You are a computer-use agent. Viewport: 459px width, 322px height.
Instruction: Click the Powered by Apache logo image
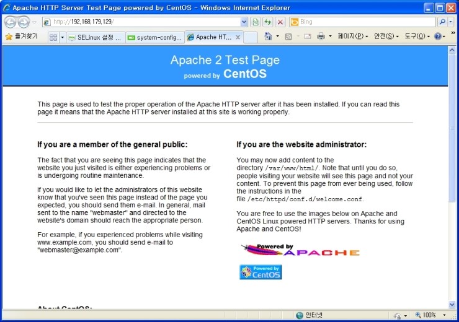click(300, 250)
